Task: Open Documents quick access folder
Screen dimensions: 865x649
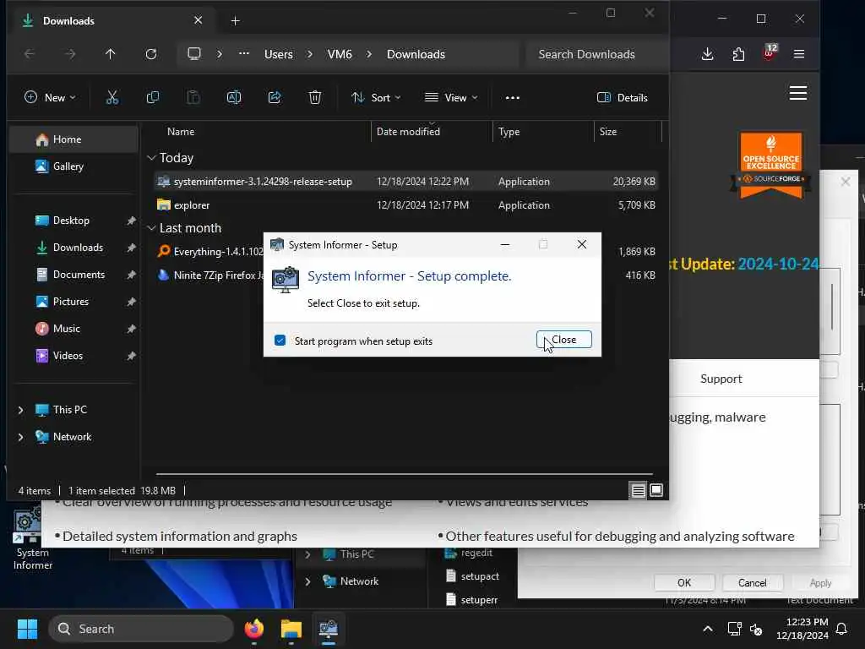Action: tap(73, 275)
